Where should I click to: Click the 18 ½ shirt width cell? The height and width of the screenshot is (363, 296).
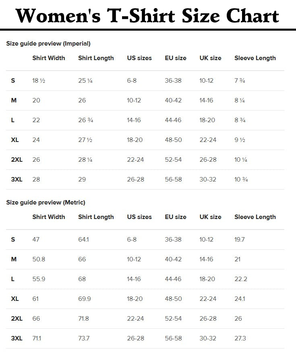pos(39,81)
